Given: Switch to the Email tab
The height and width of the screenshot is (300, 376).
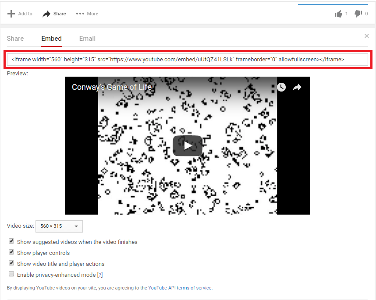Looking at the screenshot, I should pyautogui.click(x=87, y=39).
